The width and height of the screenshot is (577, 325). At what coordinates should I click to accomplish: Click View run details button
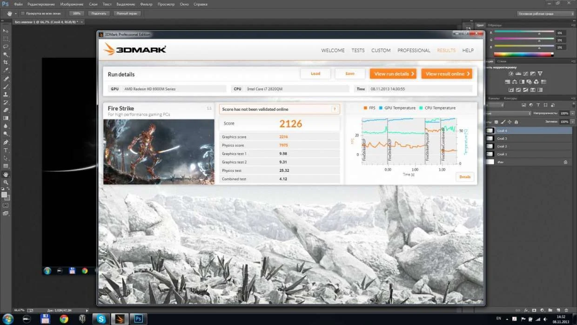coord(393,74)
